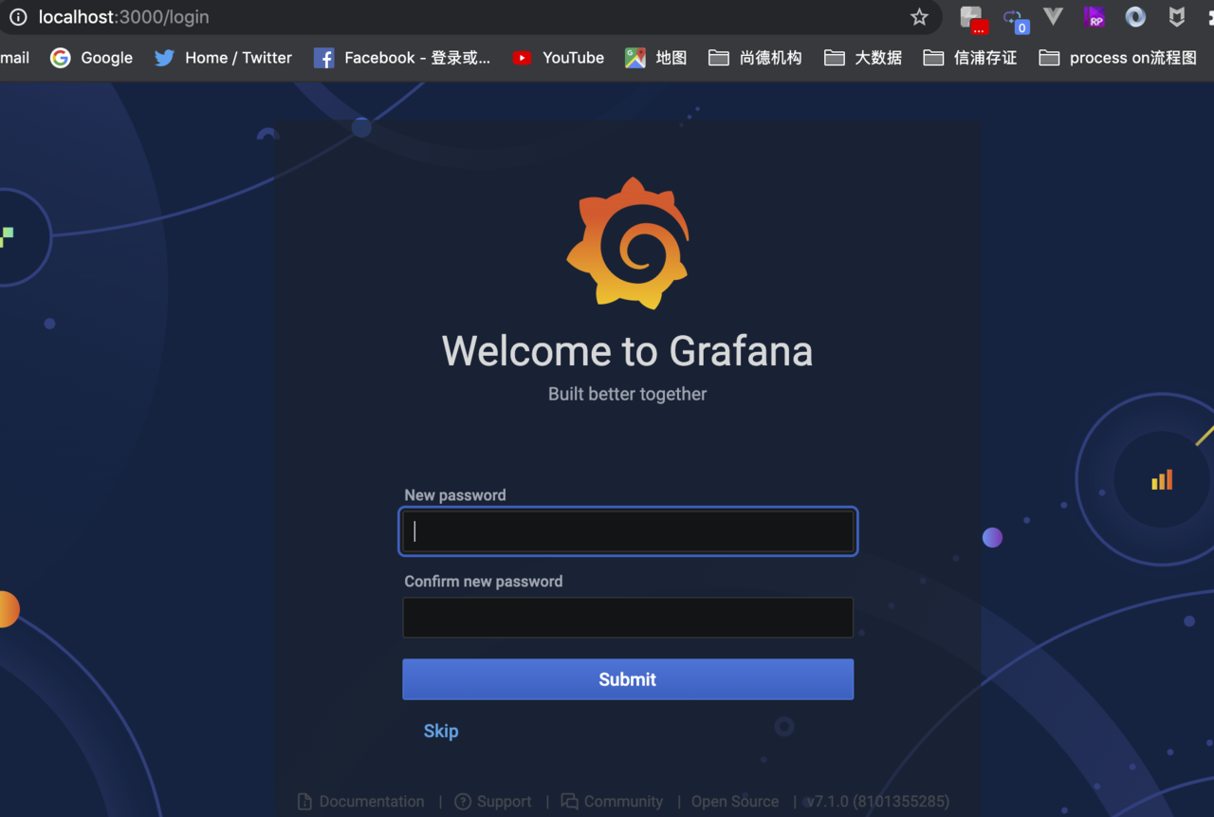Image resolution: width=1214 pixels, height=817 pixels.
Task: Open the McAfee shield extension icon
Action: pos(1176,17)
